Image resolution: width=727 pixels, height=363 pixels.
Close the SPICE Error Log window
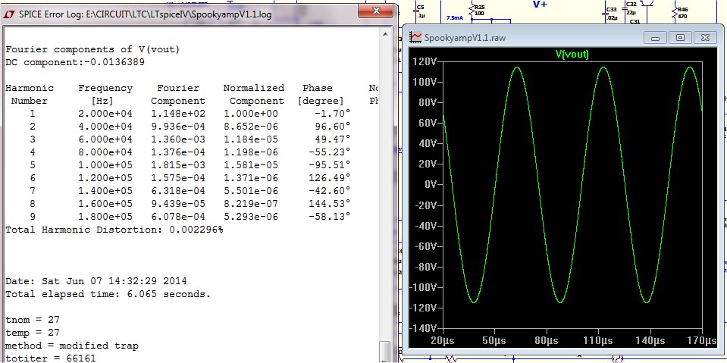(377, 11)
